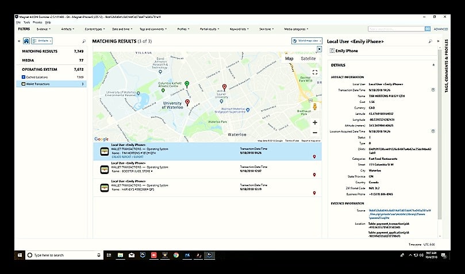
Task: Click red pin near Wilfrid Laurier University
Action: click(225, 87)
